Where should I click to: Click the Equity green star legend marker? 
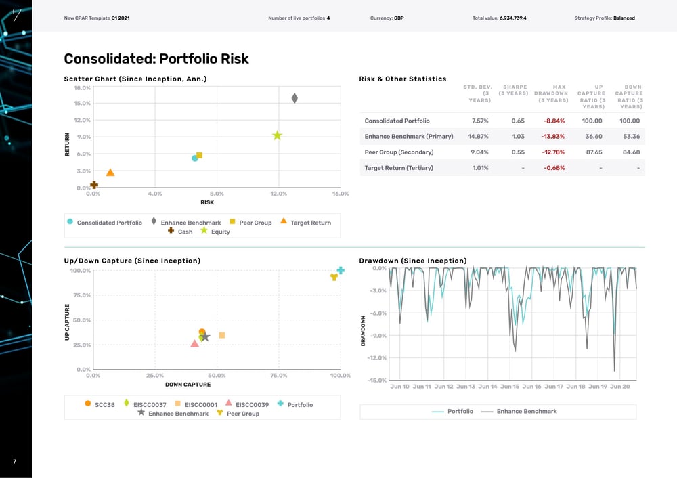pos(204,231)
